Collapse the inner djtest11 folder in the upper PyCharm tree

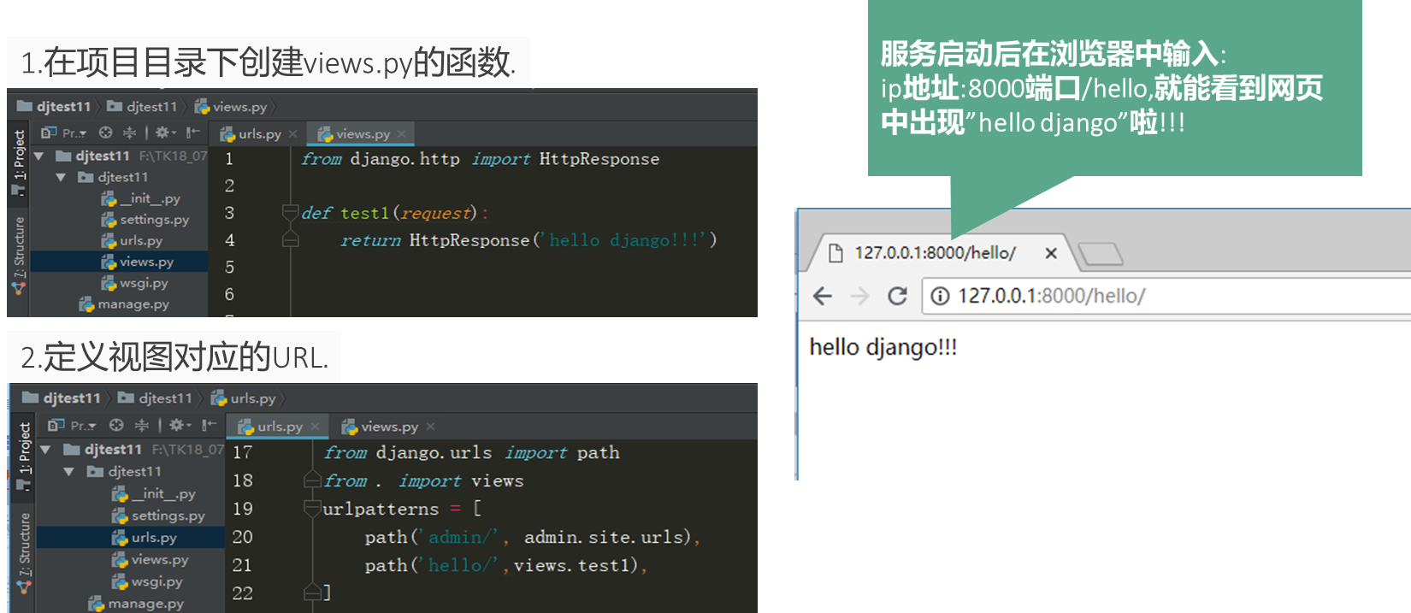click(61, 177)
